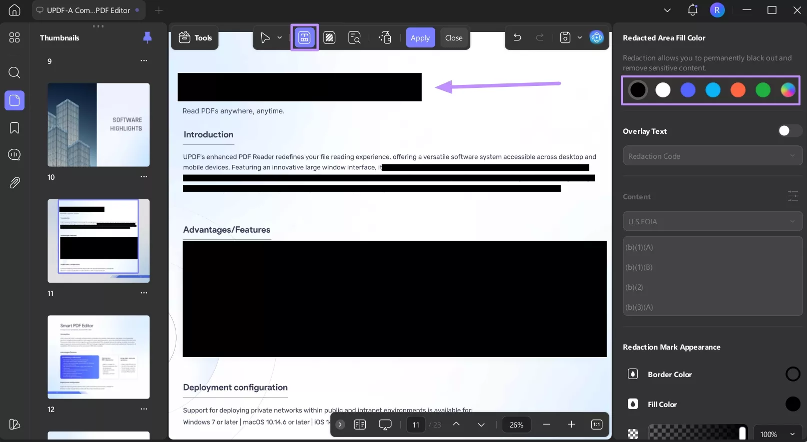
Task: Open Search & Redact tool
Action: click(x=354, y=37)
